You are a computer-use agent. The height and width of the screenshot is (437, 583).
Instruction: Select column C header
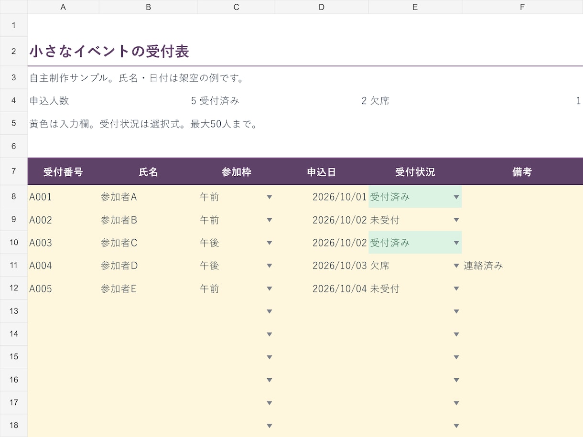click(x=237, y=7)
